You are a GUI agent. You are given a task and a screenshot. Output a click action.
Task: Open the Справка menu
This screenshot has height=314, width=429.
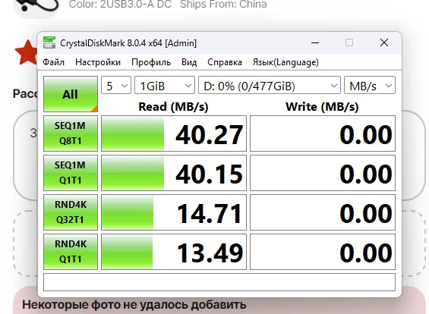[225, 62]
